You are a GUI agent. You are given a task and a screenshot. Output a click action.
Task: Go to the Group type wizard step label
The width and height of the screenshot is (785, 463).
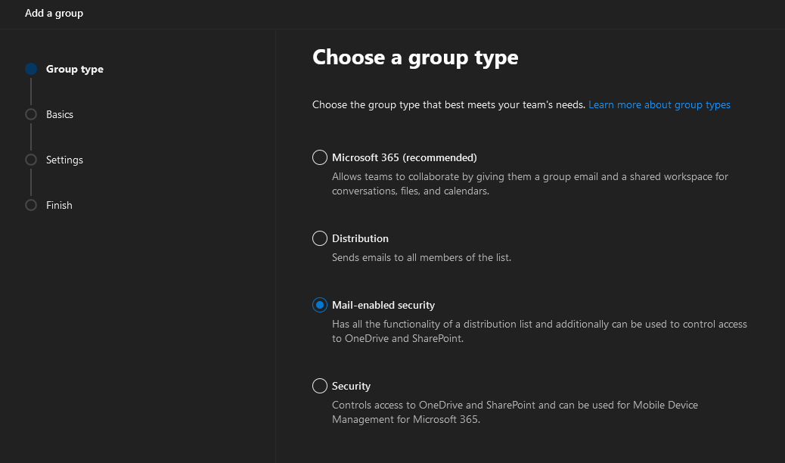coord(75,69)
